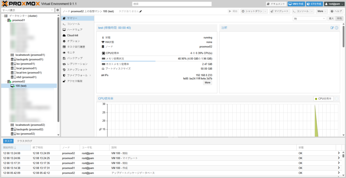Click the edit notes pencil icon
The height and width of the screenshot is (178, 346).
click(332, 28)
